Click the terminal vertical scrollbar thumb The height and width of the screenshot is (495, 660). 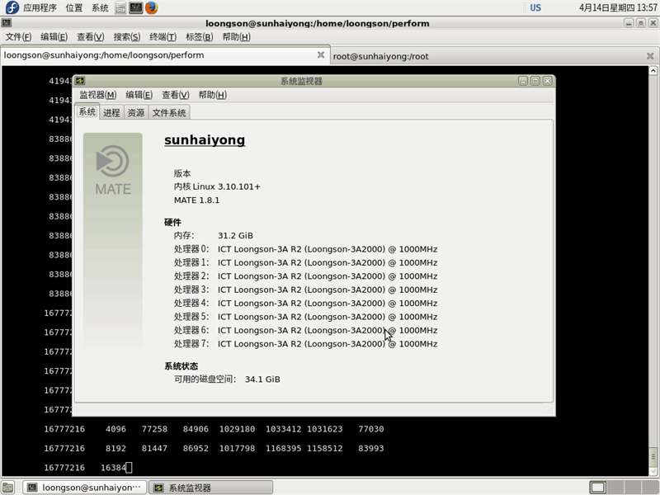(x=653, y=456)
